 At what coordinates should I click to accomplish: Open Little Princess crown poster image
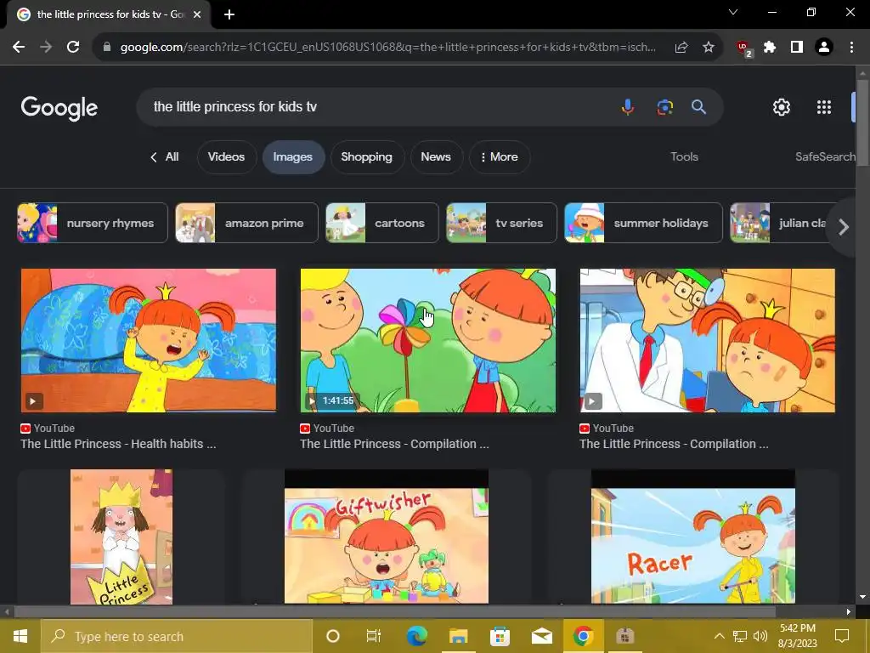click(x=121, y=537)
